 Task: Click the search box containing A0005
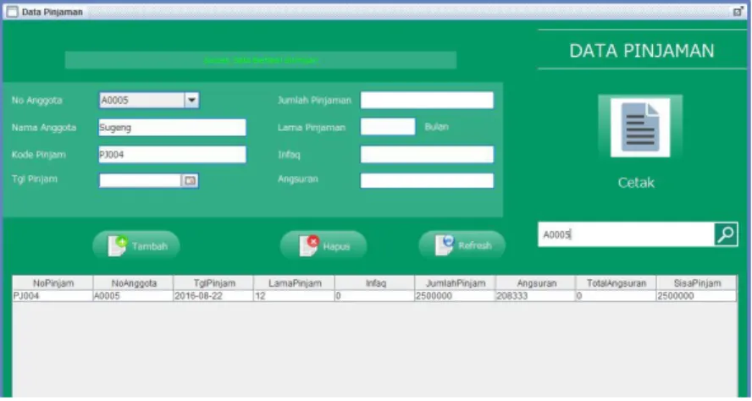pos(626,234)
